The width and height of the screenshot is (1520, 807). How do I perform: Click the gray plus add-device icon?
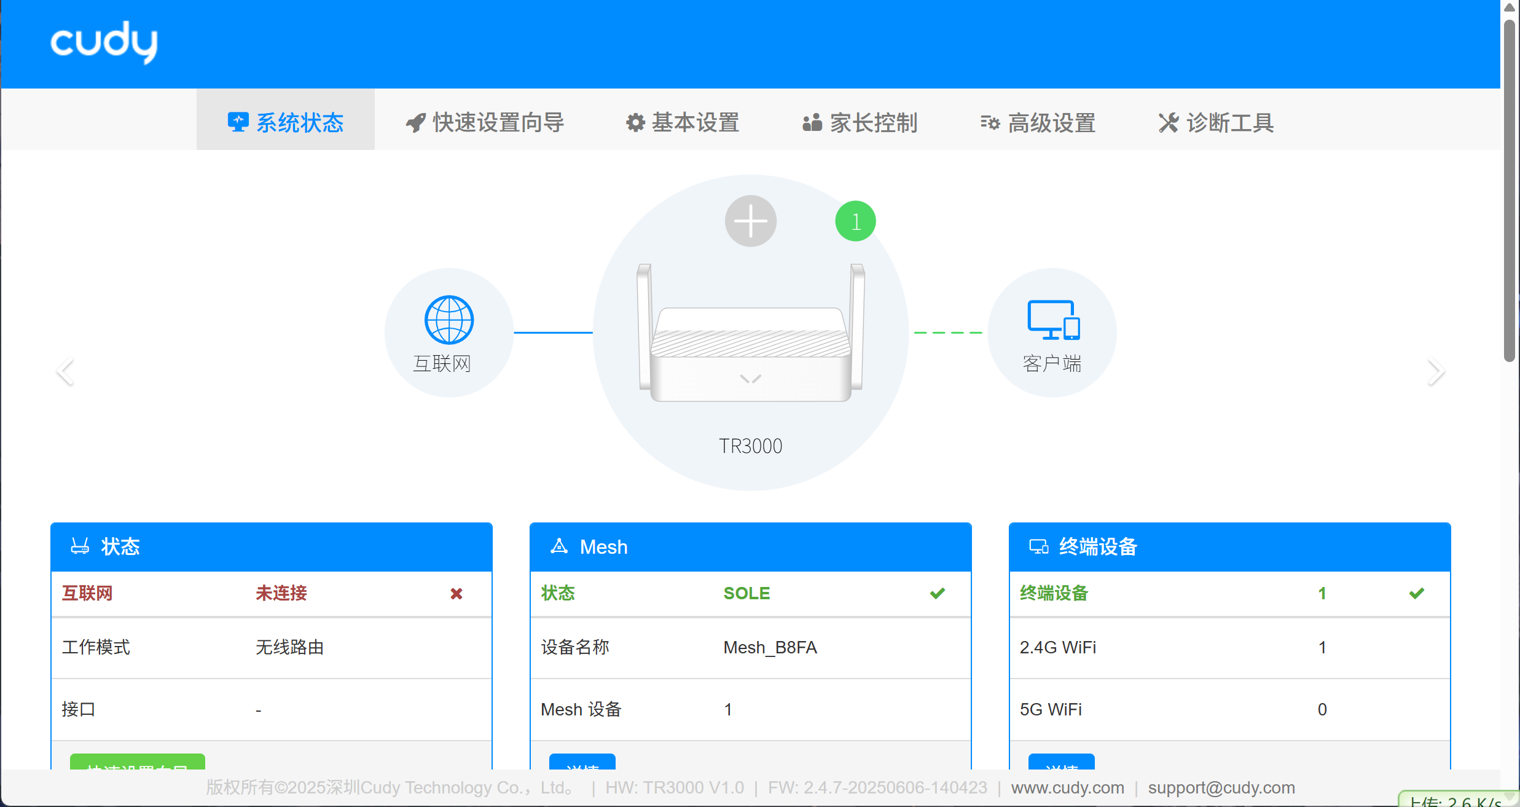tap(750, 221)
